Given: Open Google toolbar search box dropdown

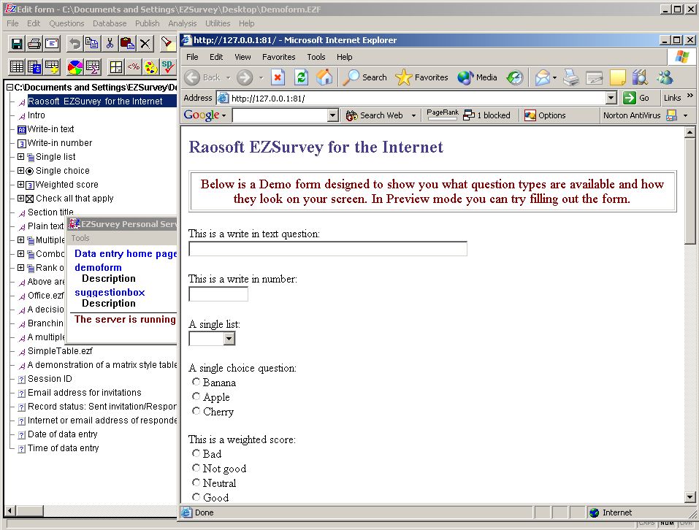Looking at the screenshot, I should (x=332, y=115).
